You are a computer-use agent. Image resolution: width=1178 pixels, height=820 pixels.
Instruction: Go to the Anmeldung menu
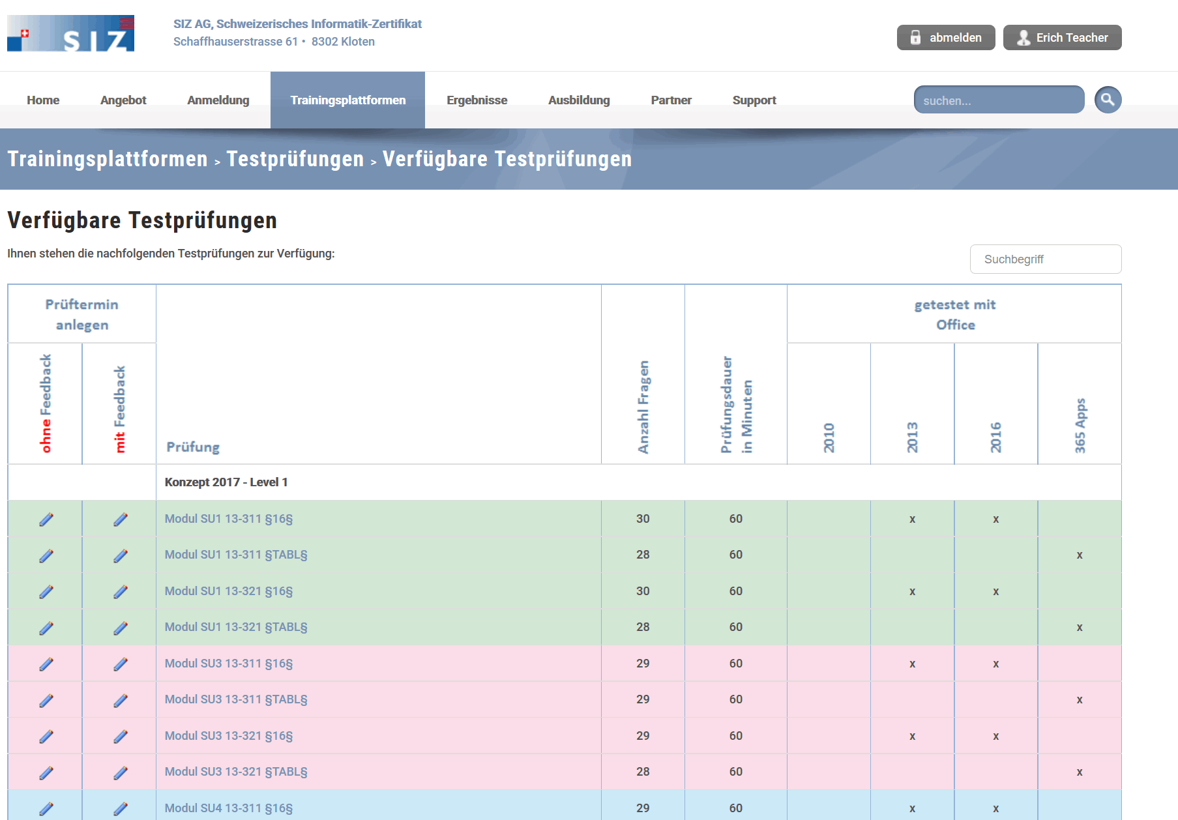pyautogui.click(x=218, y=100)
